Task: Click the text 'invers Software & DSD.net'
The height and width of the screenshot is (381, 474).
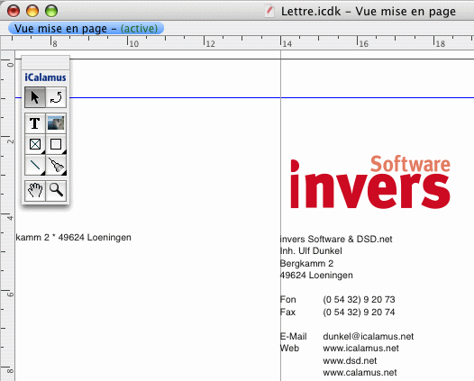Action: pyautogui.click(x=336, y=240)
